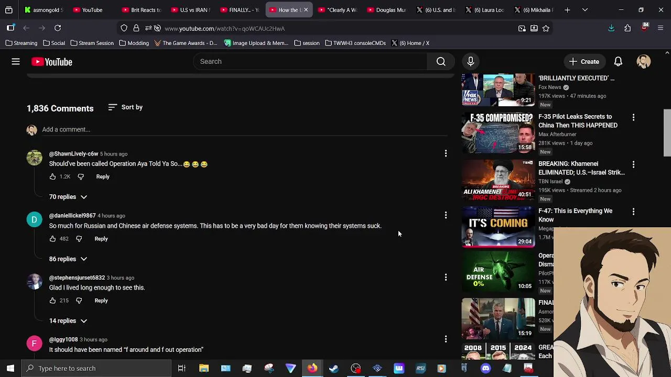The height and width of the screenshot is (377, 671).
Task: Click the page vertical scrollbar thumb
Action: [667, 132]
